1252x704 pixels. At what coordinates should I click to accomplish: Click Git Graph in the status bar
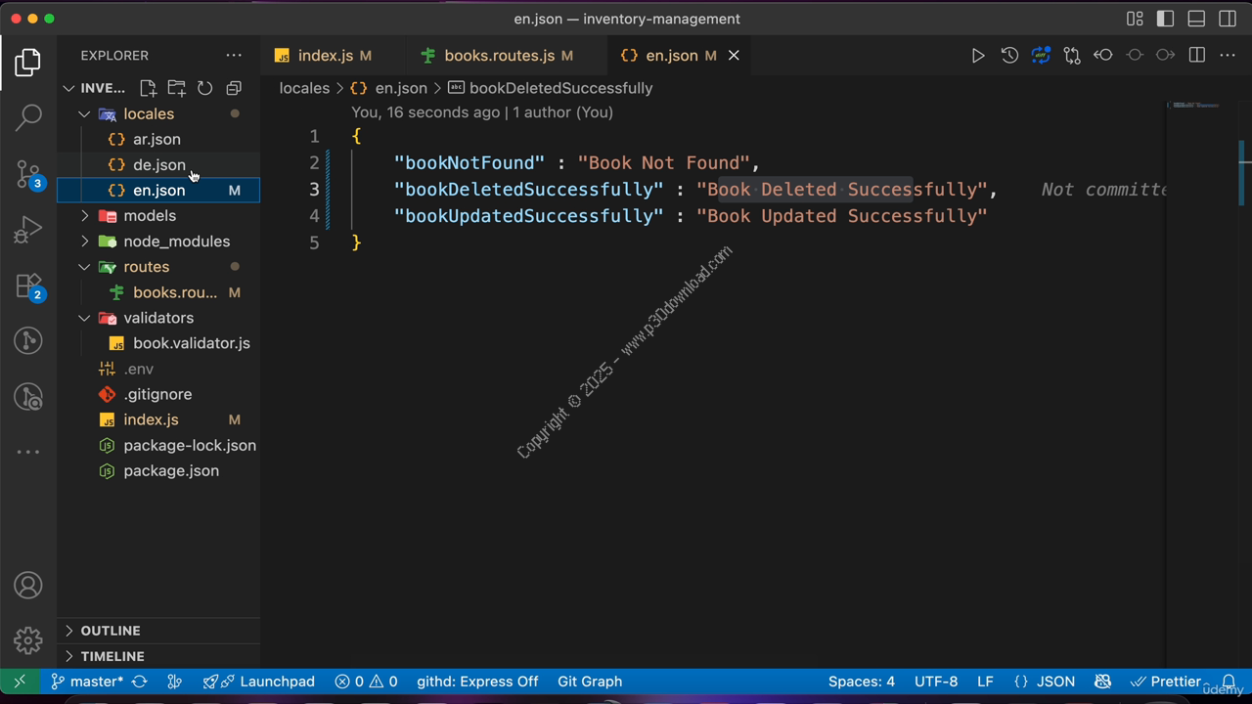(x=589, y=682)
